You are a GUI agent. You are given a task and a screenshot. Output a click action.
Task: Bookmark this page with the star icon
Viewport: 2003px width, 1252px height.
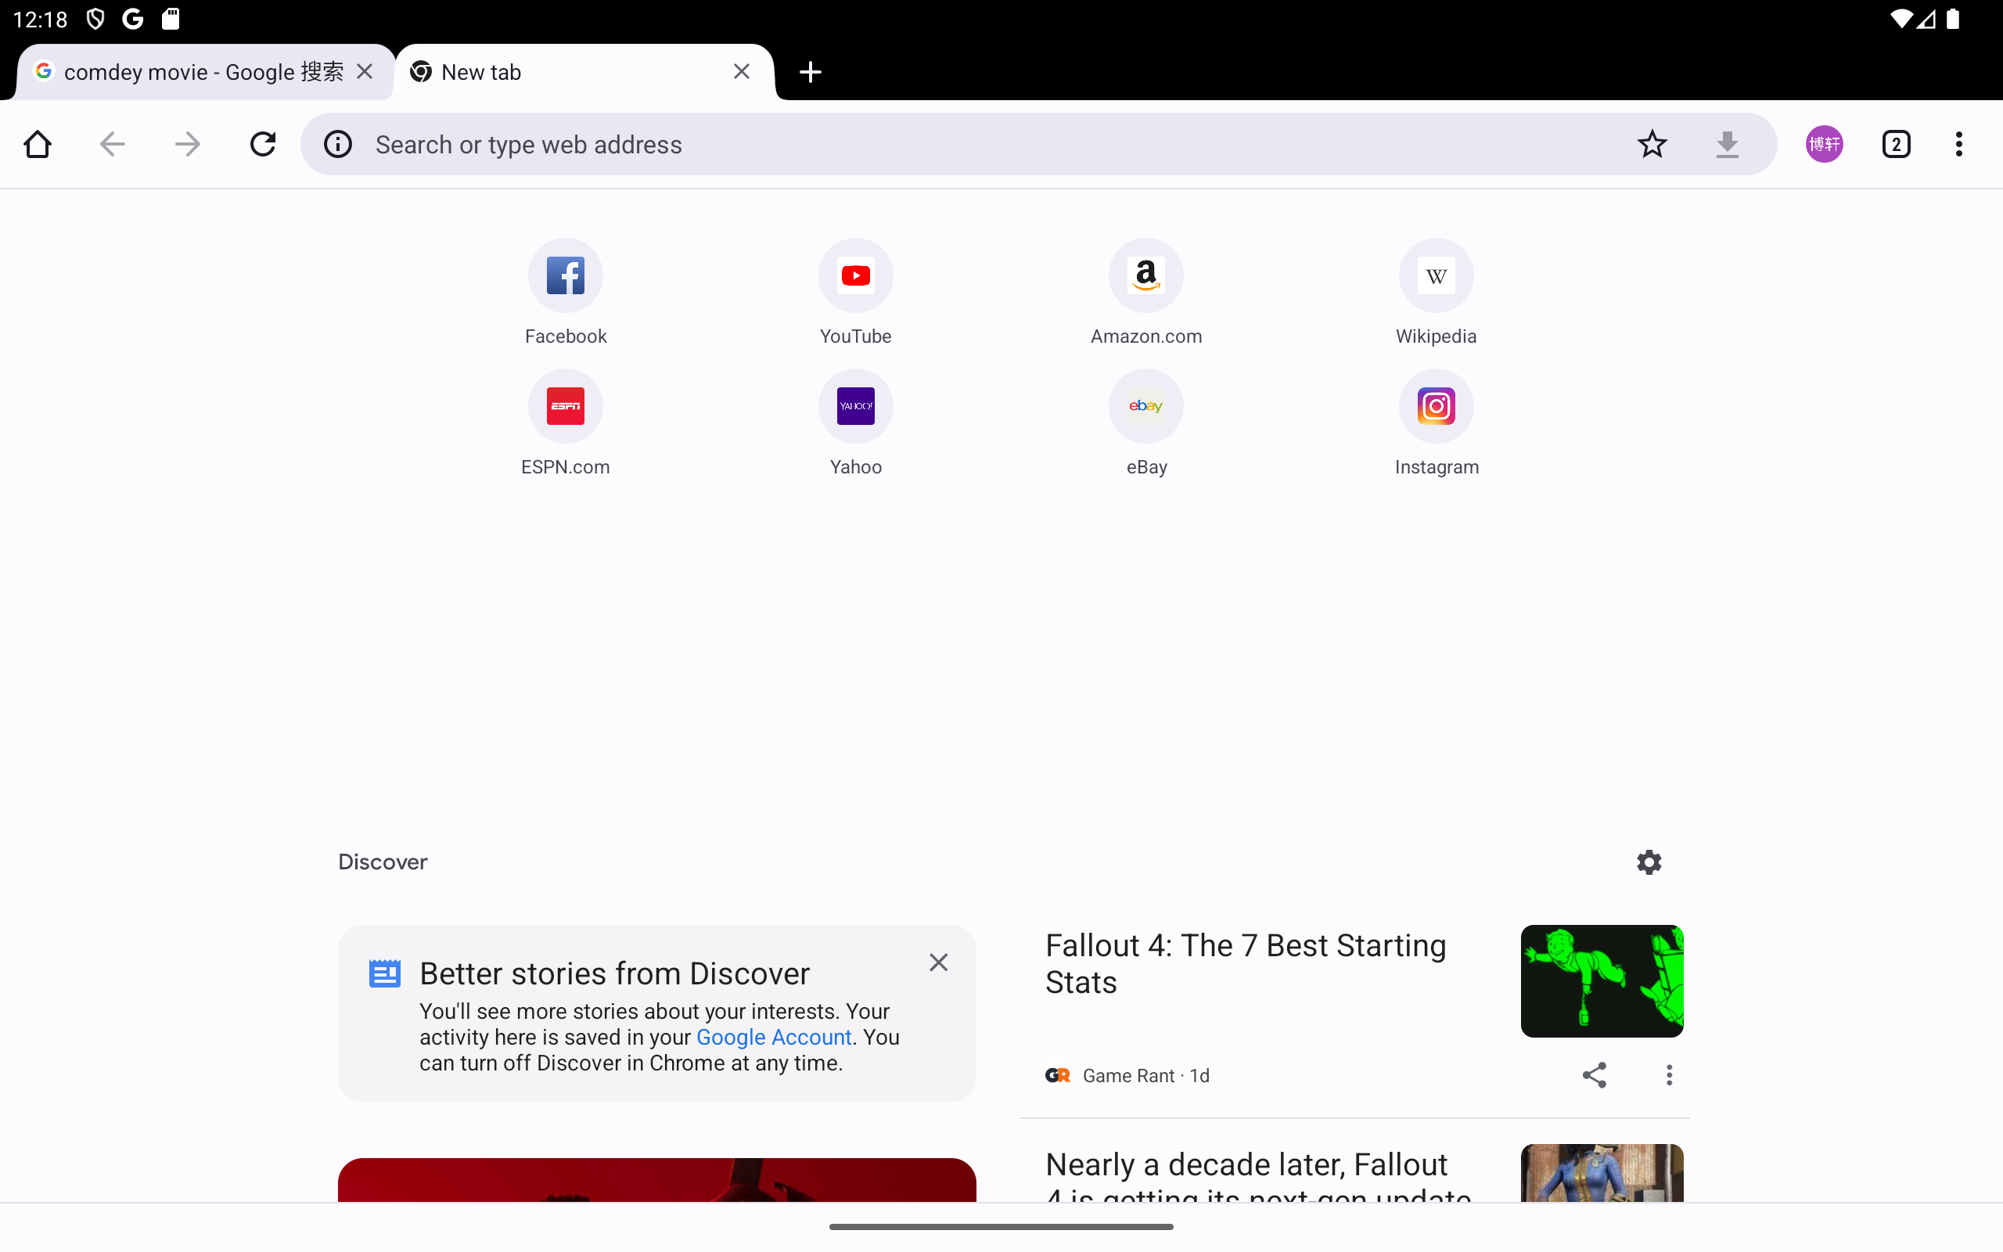1652,144
